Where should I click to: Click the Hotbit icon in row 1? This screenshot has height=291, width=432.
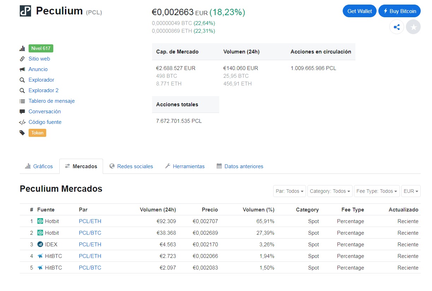tap(40, 221)
